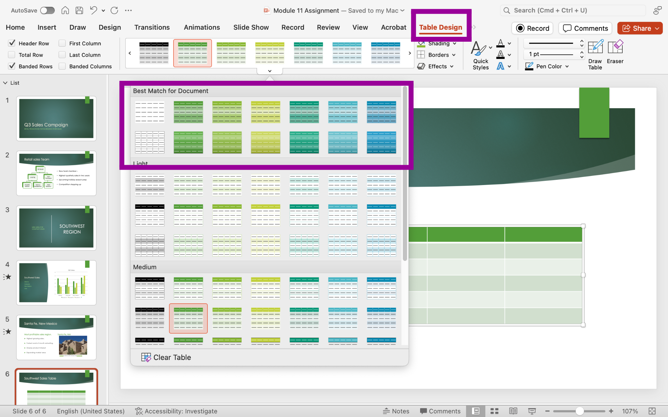Uncheck the Header Row checkbox
Screen dimensions: 668x417
[x=12, y=43]
